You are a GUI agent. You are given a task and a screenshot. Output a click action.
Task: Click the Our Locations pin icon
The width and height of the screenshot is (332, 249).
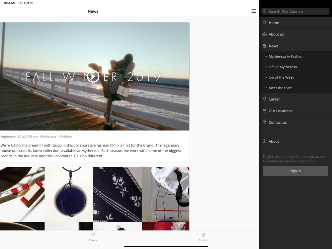tap(265, 111)
